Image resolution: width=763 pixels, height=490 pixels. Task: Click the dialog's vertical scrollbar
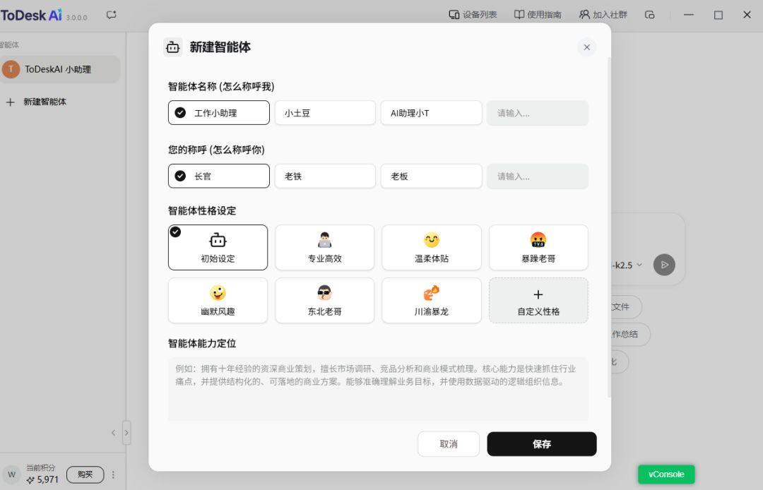click(x=609, y=227)
